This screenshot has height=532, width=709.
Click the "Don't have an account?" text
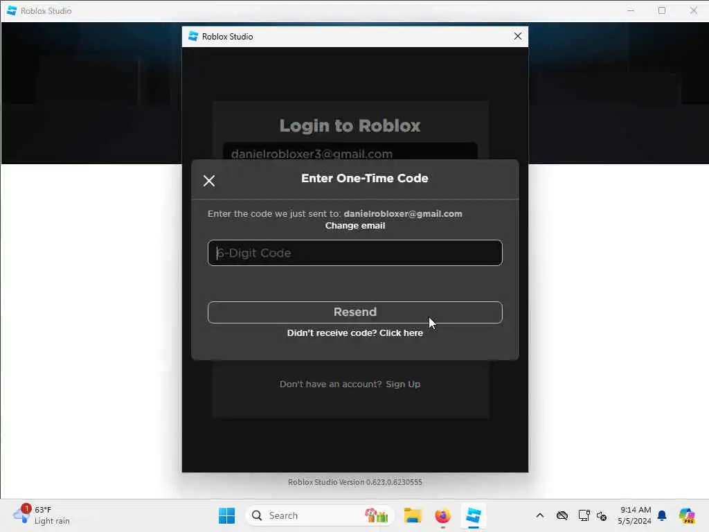330,384
